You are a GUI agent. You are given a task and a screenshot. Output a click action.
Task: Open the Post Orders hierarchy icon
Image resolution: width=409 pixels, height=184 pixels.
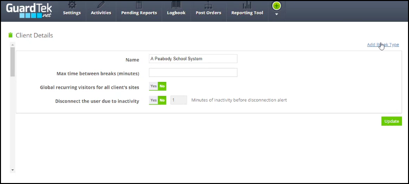208,5
